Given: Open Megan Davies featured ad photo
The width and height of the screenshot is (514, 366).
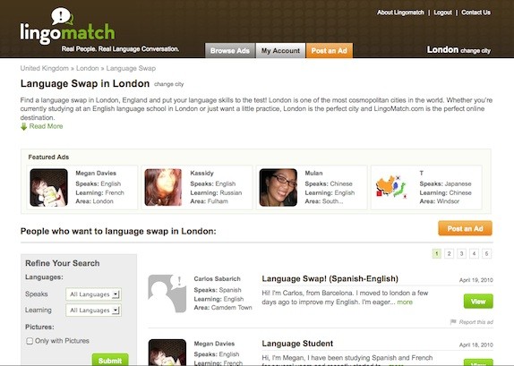Looking at the screenshot, I should click(x=49, y=187).
